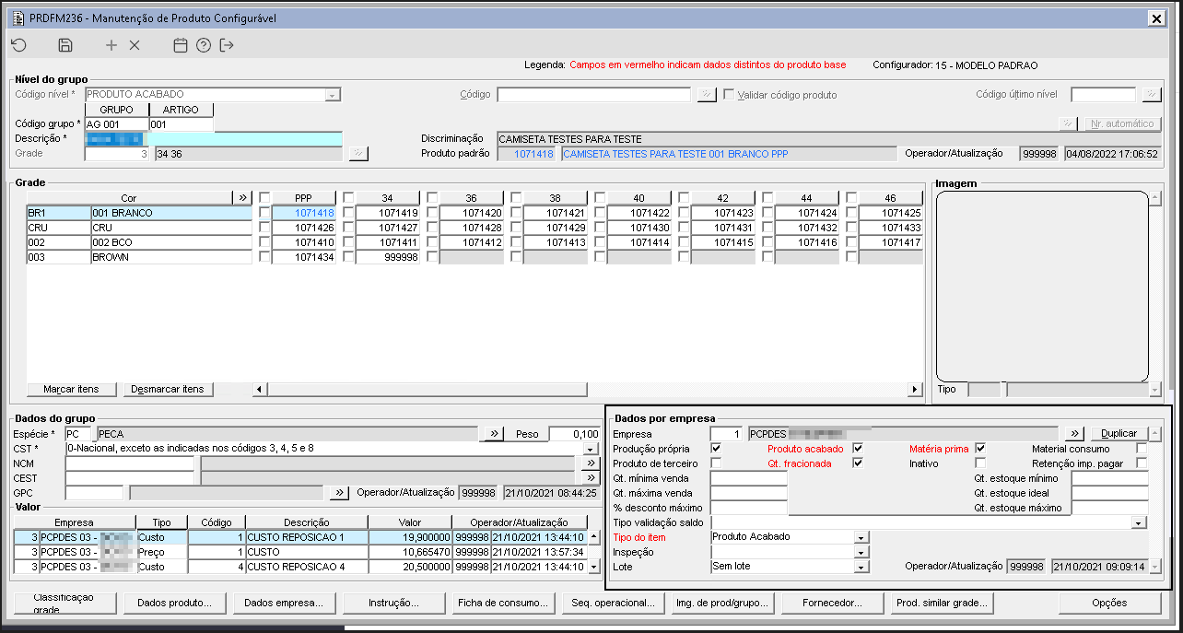Toggle Validar código produto checkbox

[x=729, y=94]
